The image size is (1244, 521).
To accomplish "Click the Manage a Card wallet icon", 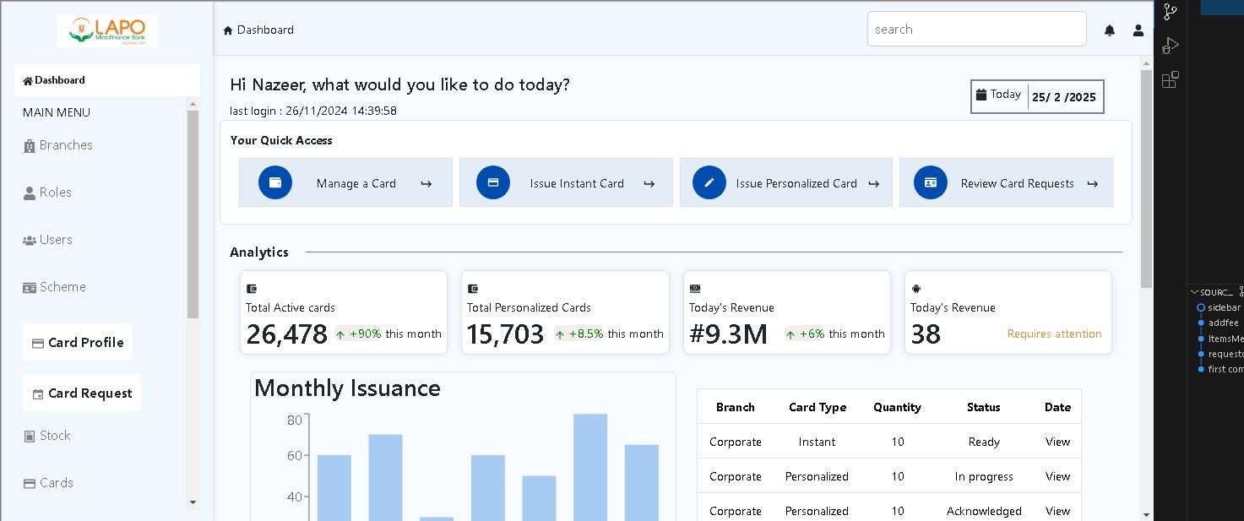I will (275, 182).
